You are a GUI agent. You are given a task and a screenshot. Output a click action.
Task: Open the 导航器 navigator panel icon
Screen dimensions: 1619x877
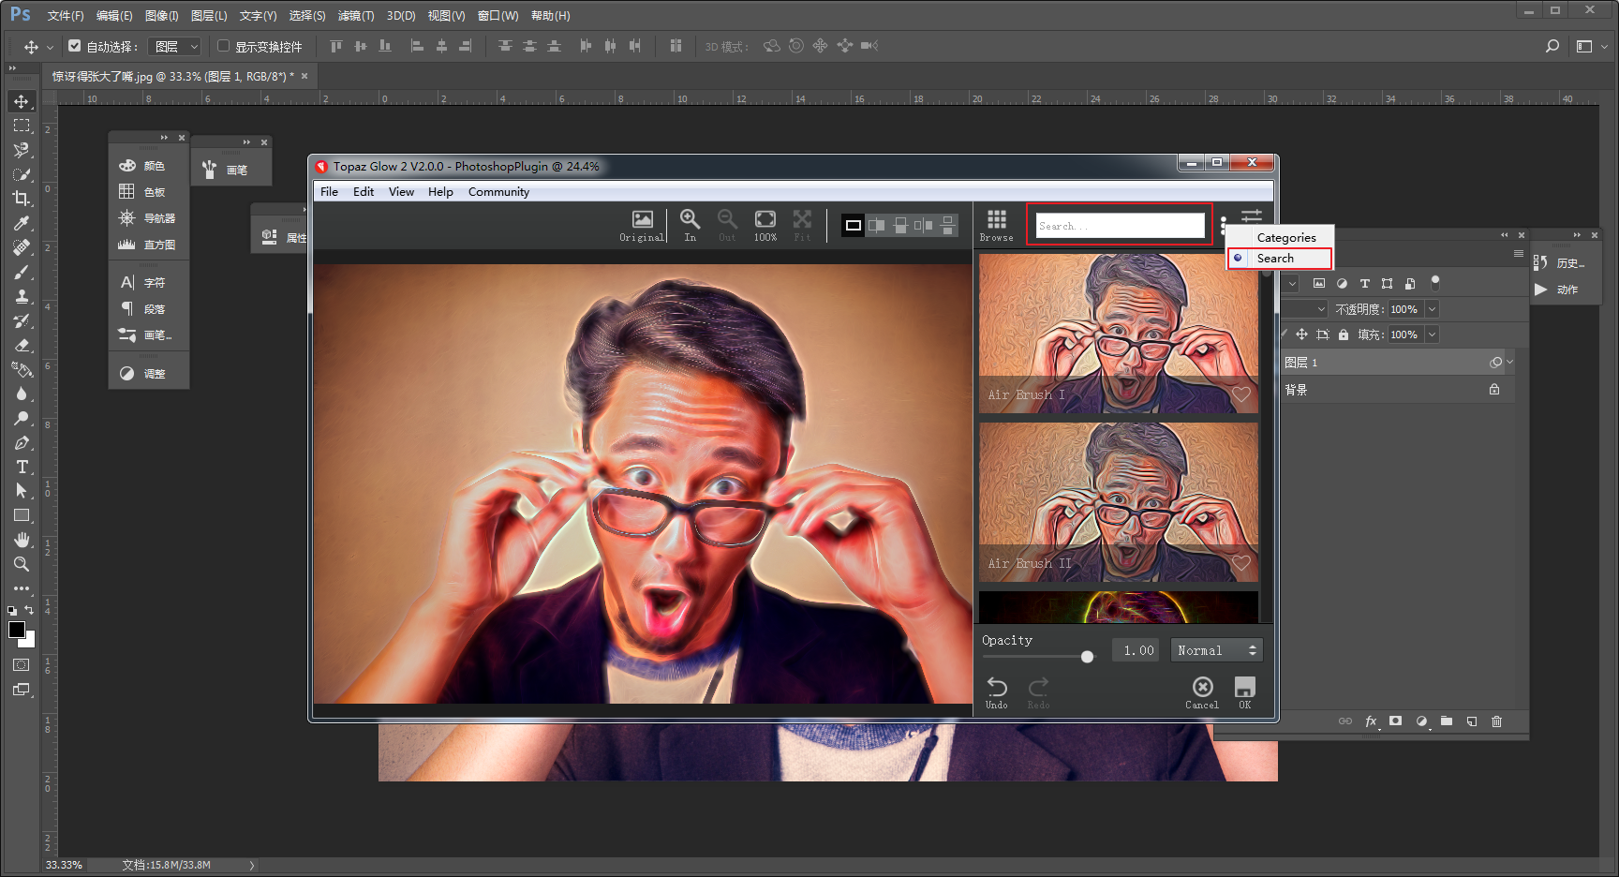[127, 218]
